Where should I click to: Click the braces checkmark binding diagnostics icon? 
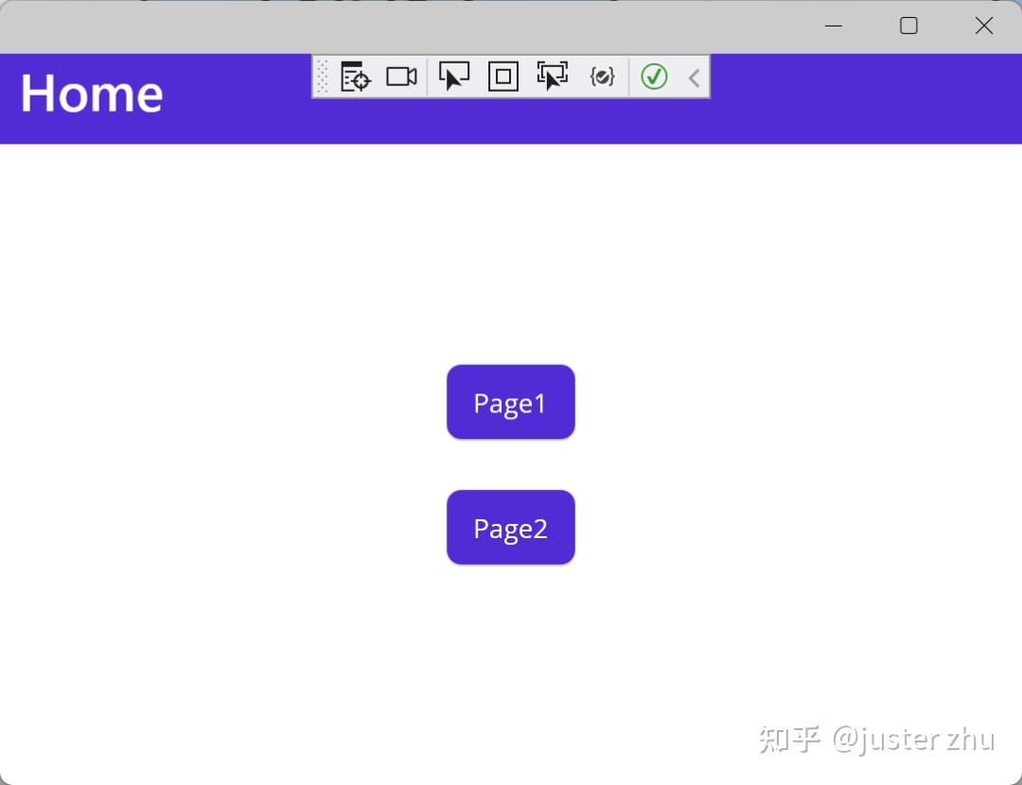(x=602, y=77)
